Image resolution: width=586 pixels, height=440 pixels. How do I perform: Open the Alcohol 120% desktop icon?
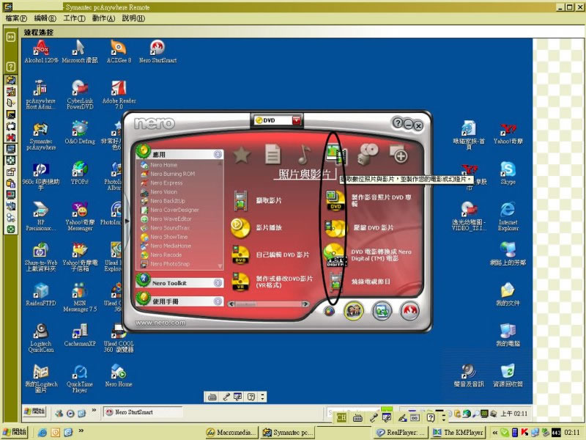(41, 52)
